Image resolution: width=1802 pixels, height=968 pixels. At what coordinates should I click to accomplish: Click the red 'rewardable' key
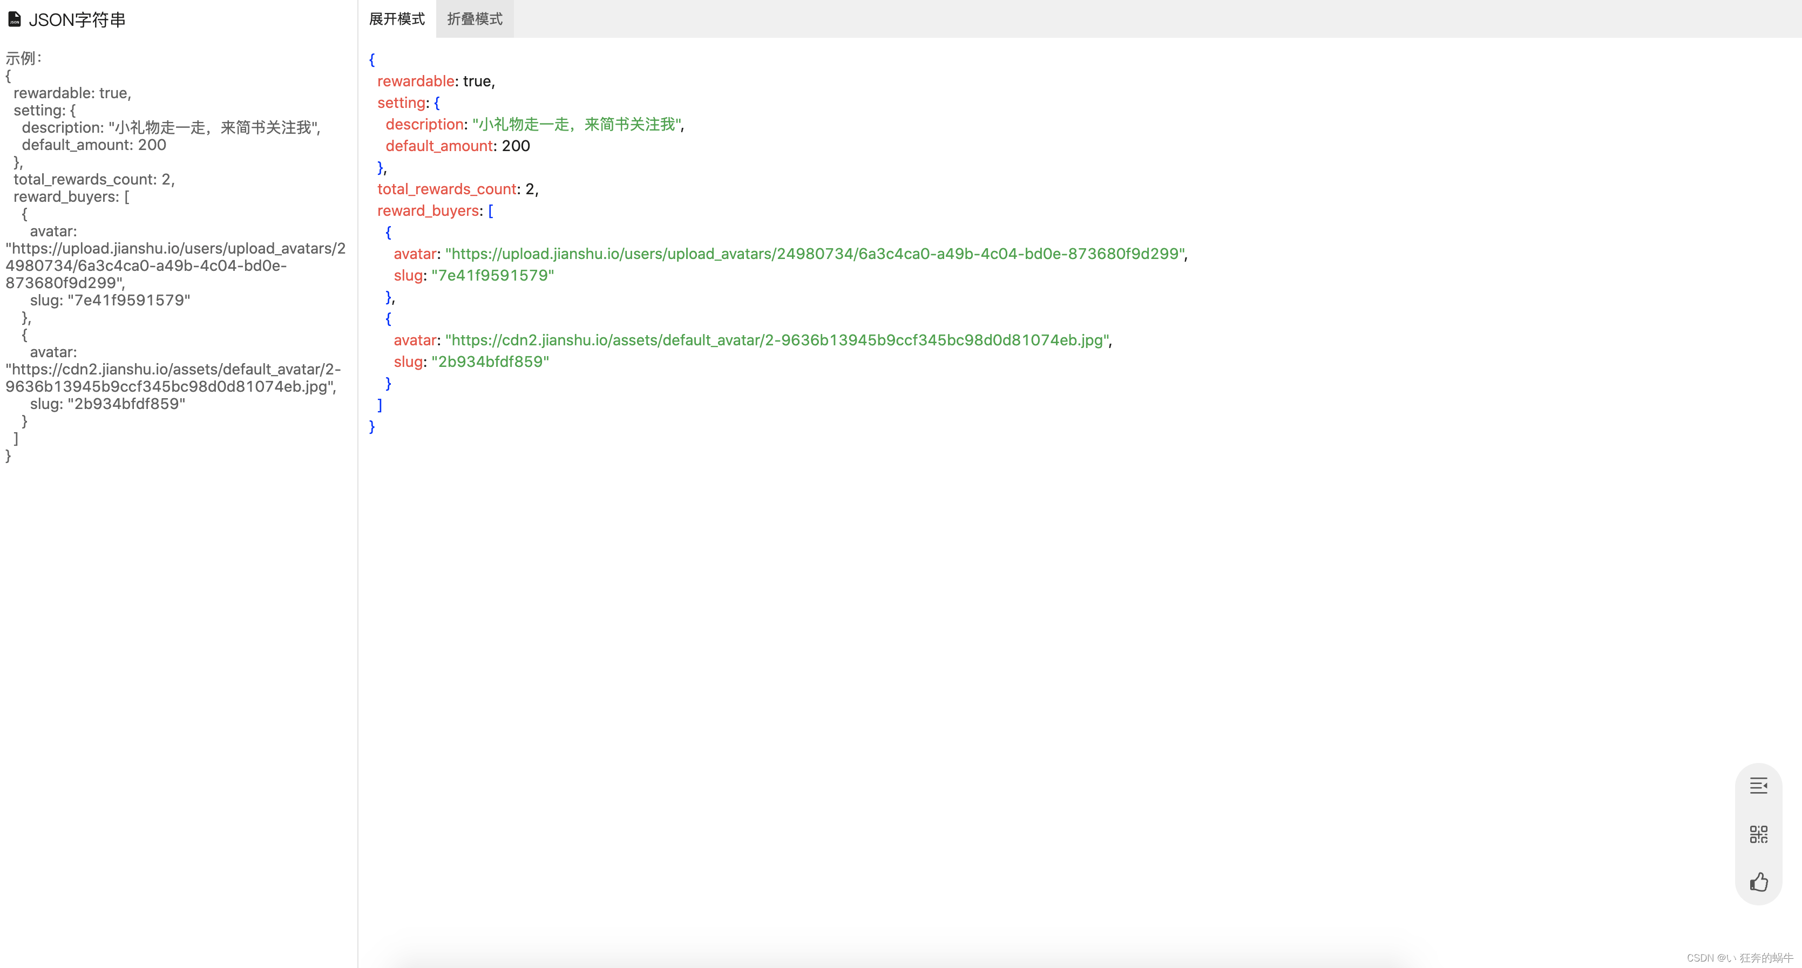[x=416, y=81]
